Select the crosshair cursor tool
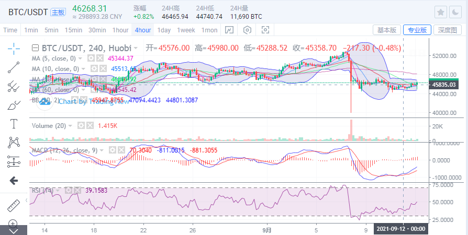Viewport: 468px width, 235px height. click(14, 49)
